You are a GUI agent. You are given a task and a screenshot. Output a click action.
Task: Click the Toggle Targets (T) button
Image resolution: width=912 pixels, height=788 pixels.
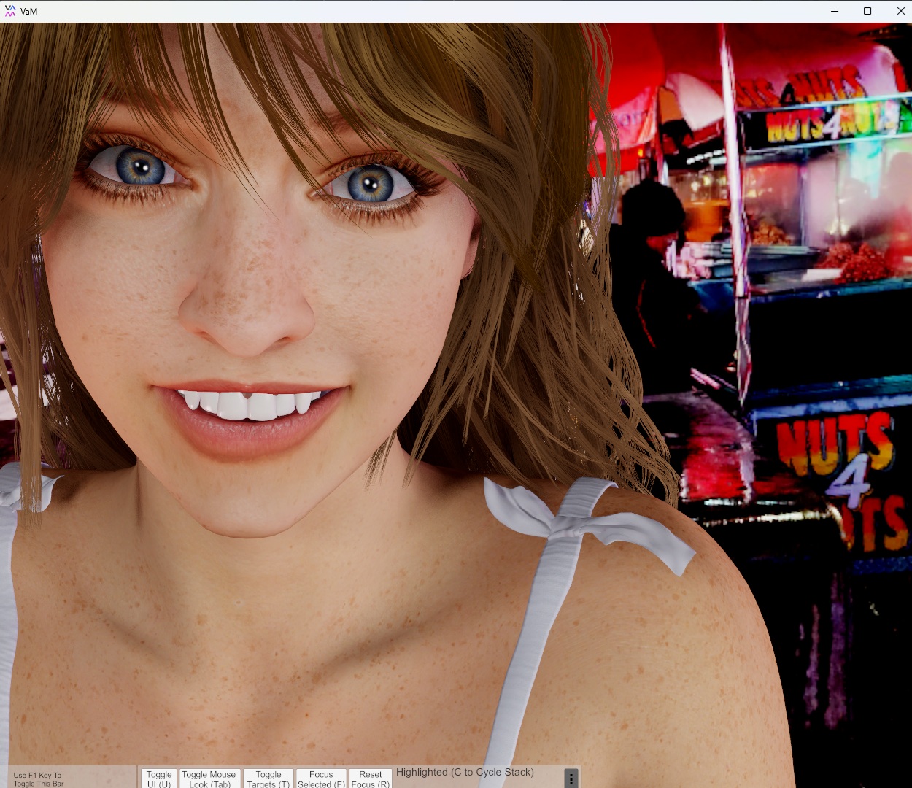(268, 779)
